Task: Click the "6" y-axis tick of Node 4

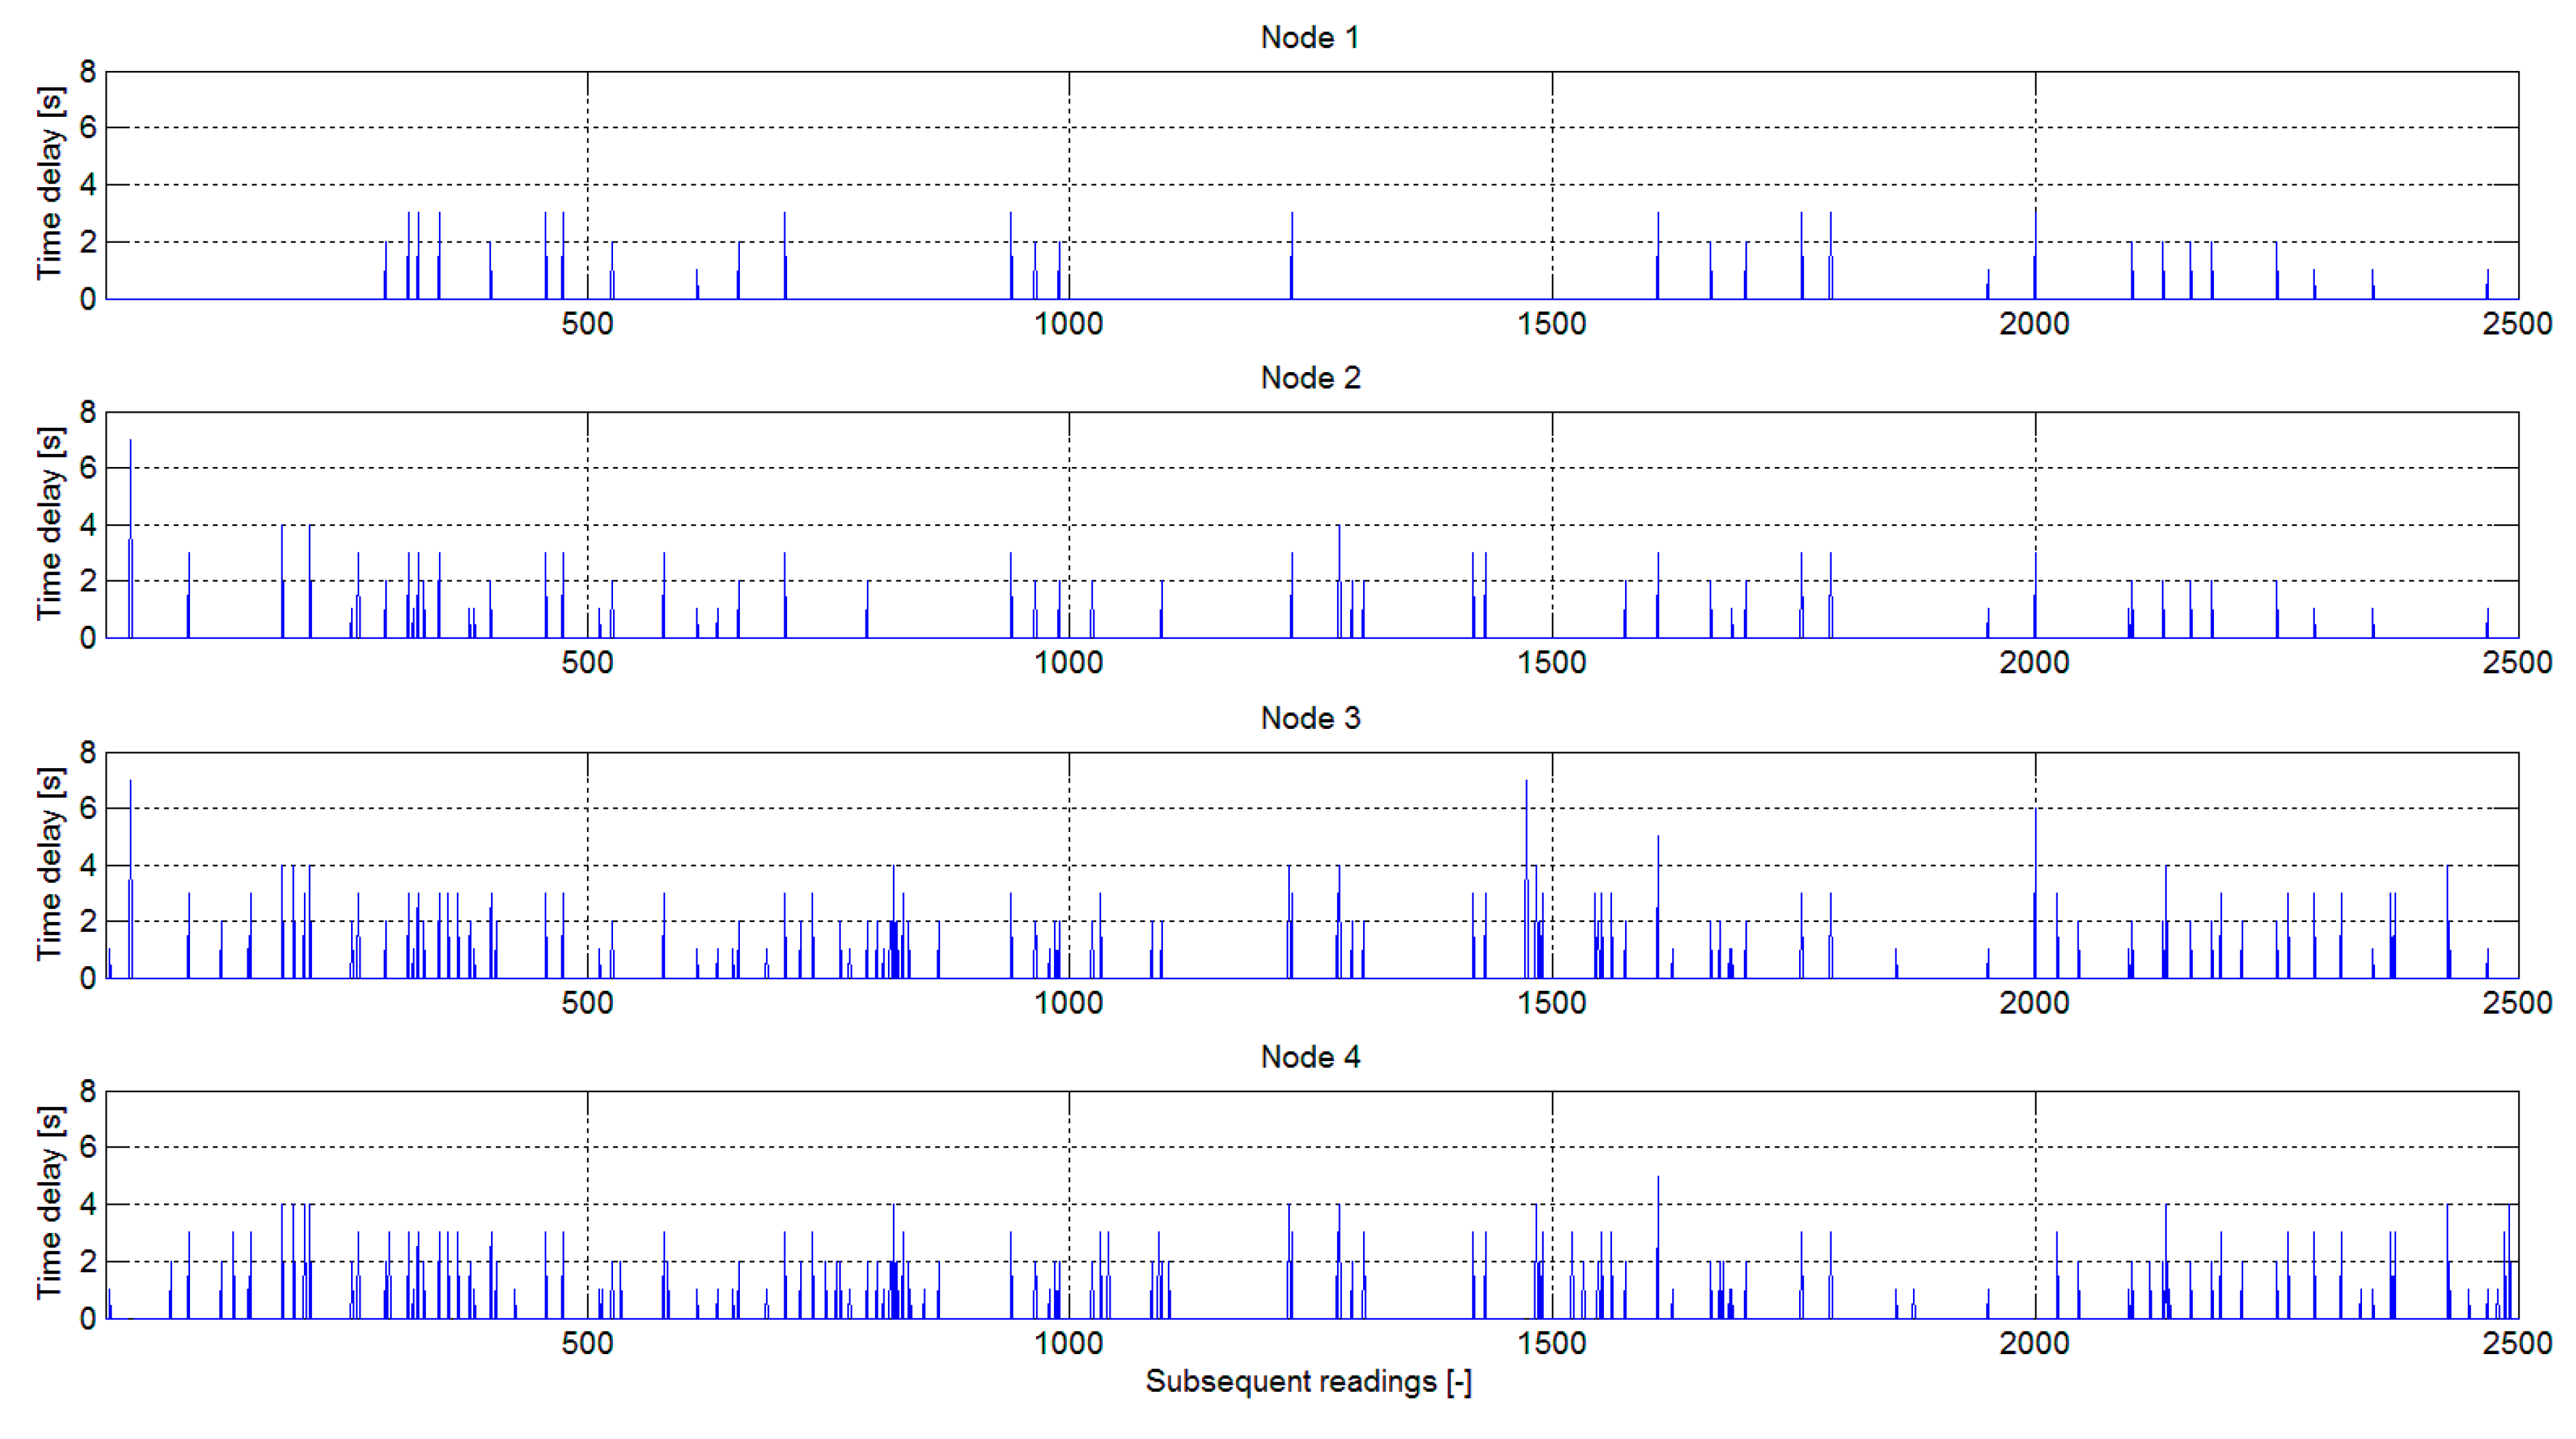Action: 88,1147
